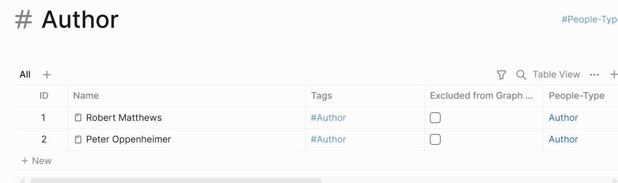The height and width of the screenshot is (183, 618).
Task: Click the plus icon right of Table View
Action: point(614,75)
